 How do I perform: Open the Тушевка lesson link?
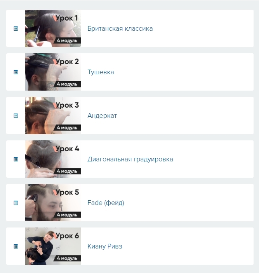[101, 72]
